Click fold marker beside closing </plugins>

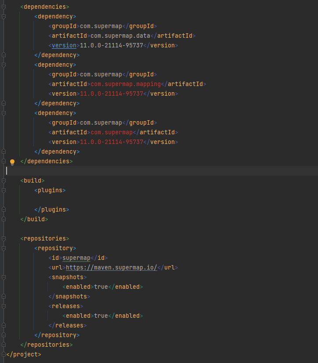point(4,209)
